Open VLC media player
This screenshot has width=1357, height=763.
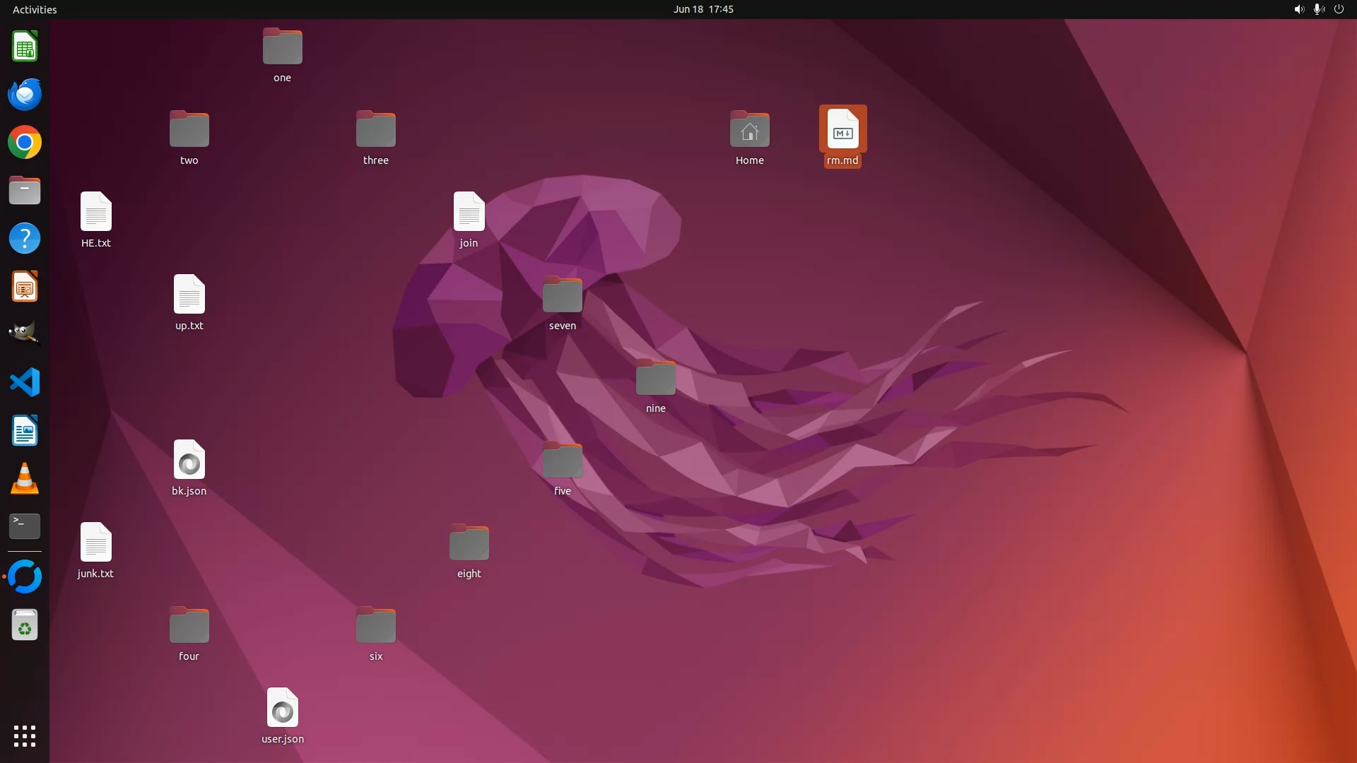pos(25,479)
